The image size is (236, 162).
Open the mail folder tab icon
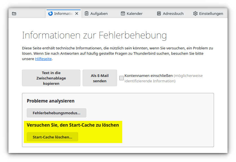(x=14, y=14)
